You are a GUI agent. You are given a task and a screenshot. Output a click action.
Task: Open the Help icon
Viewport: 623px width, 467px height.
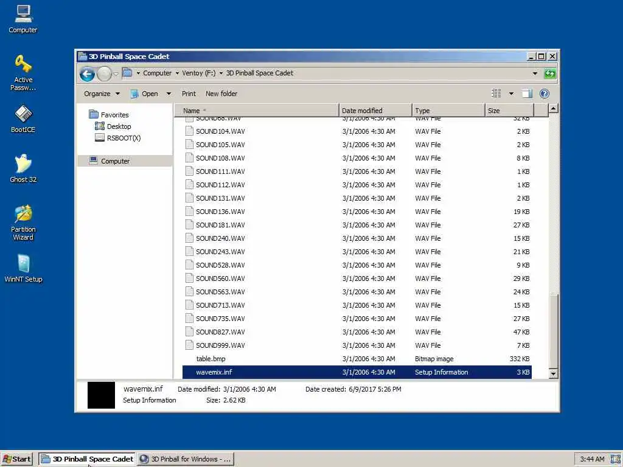point(545,94)
